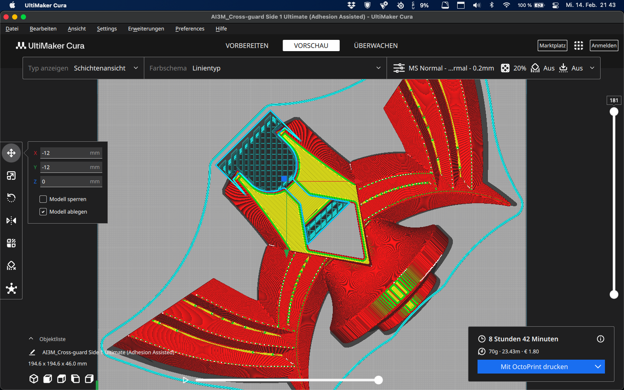624x390 pixels.
Task: Expand the Farbschema Linientyp dropdown
Action: pyautogui.click(x=265, y=68)
